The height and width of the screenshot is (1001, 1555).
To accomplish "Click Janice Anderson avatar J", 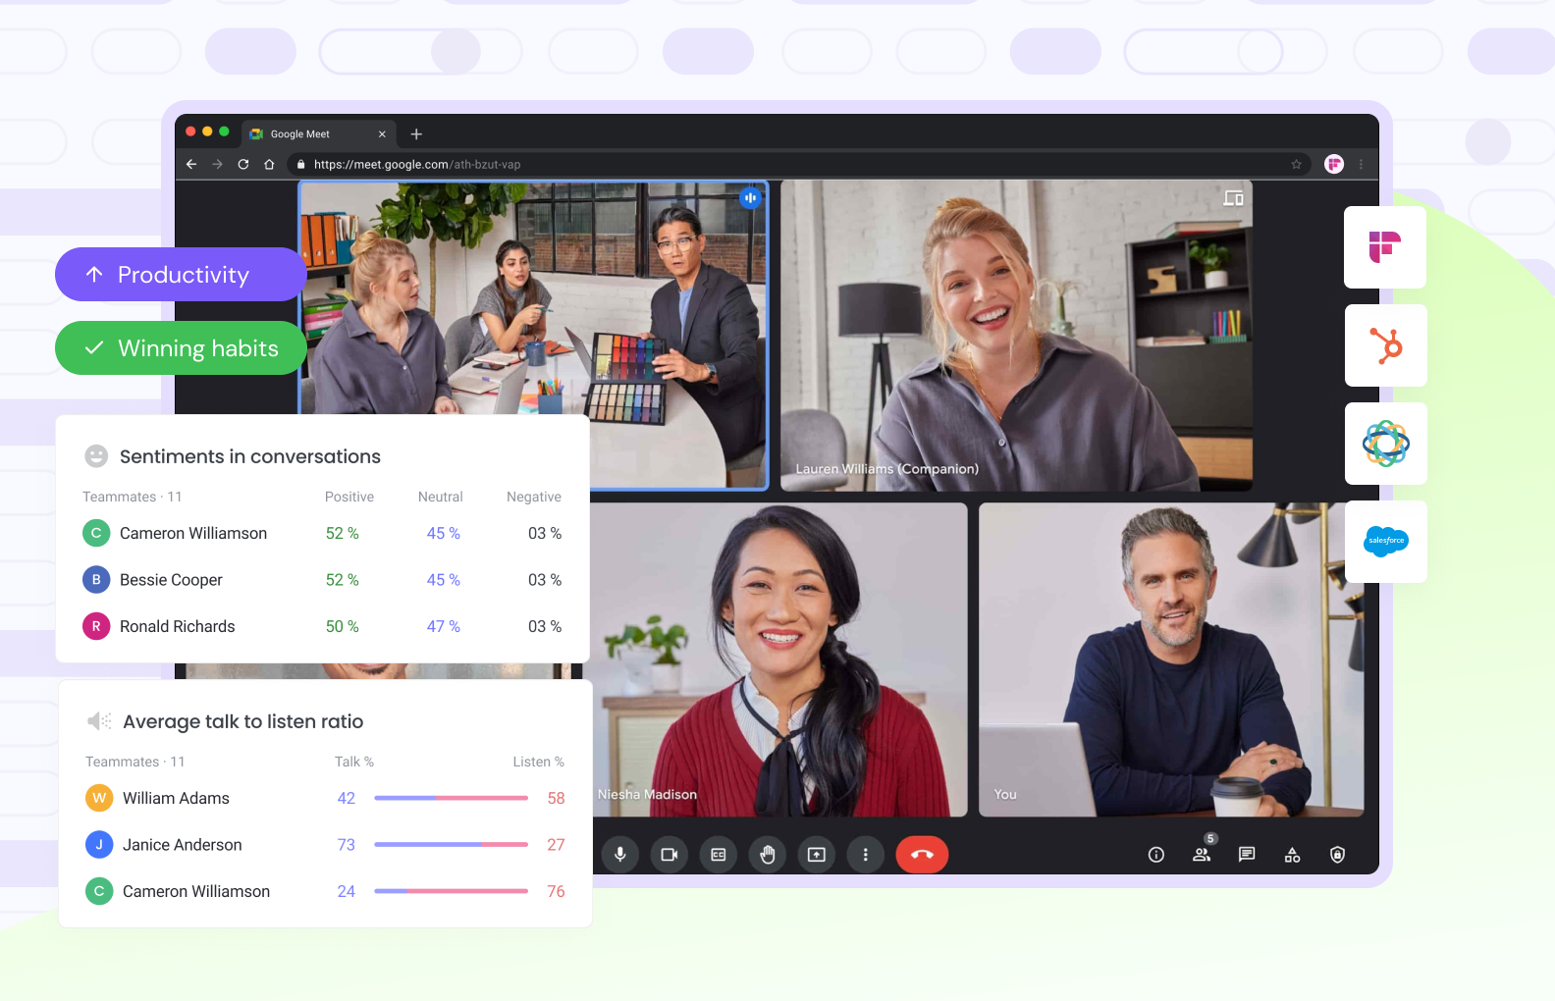I will click(99, 845).
